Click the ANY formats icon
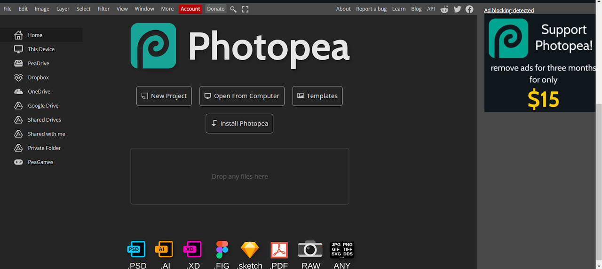The height and width of the screenshot is (269, 602). [x=342, y=250]
